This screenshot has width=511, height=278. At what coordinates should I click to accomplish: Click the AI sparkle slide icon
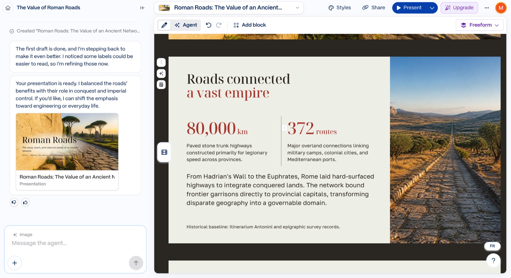pos(161,74)
